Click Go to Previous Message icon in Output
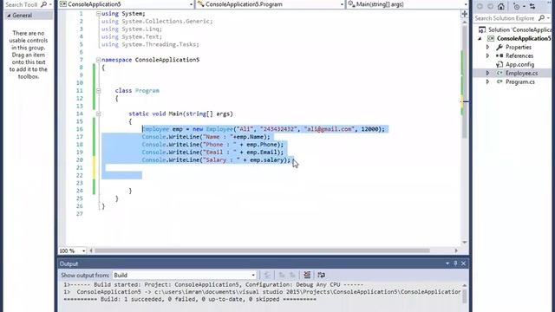Screen dimensions: 555x312 click(282, 275)
